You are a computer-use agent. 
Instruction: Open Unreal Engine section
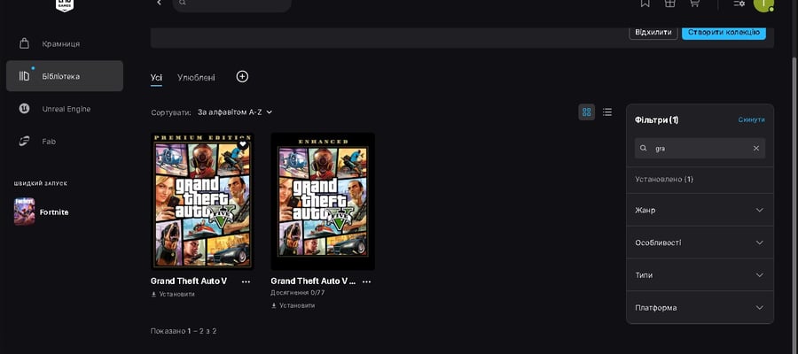coord(65,109)
